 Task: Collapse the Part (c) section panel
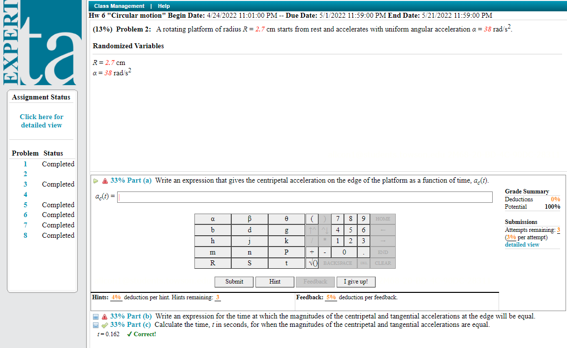pos(95,325)
